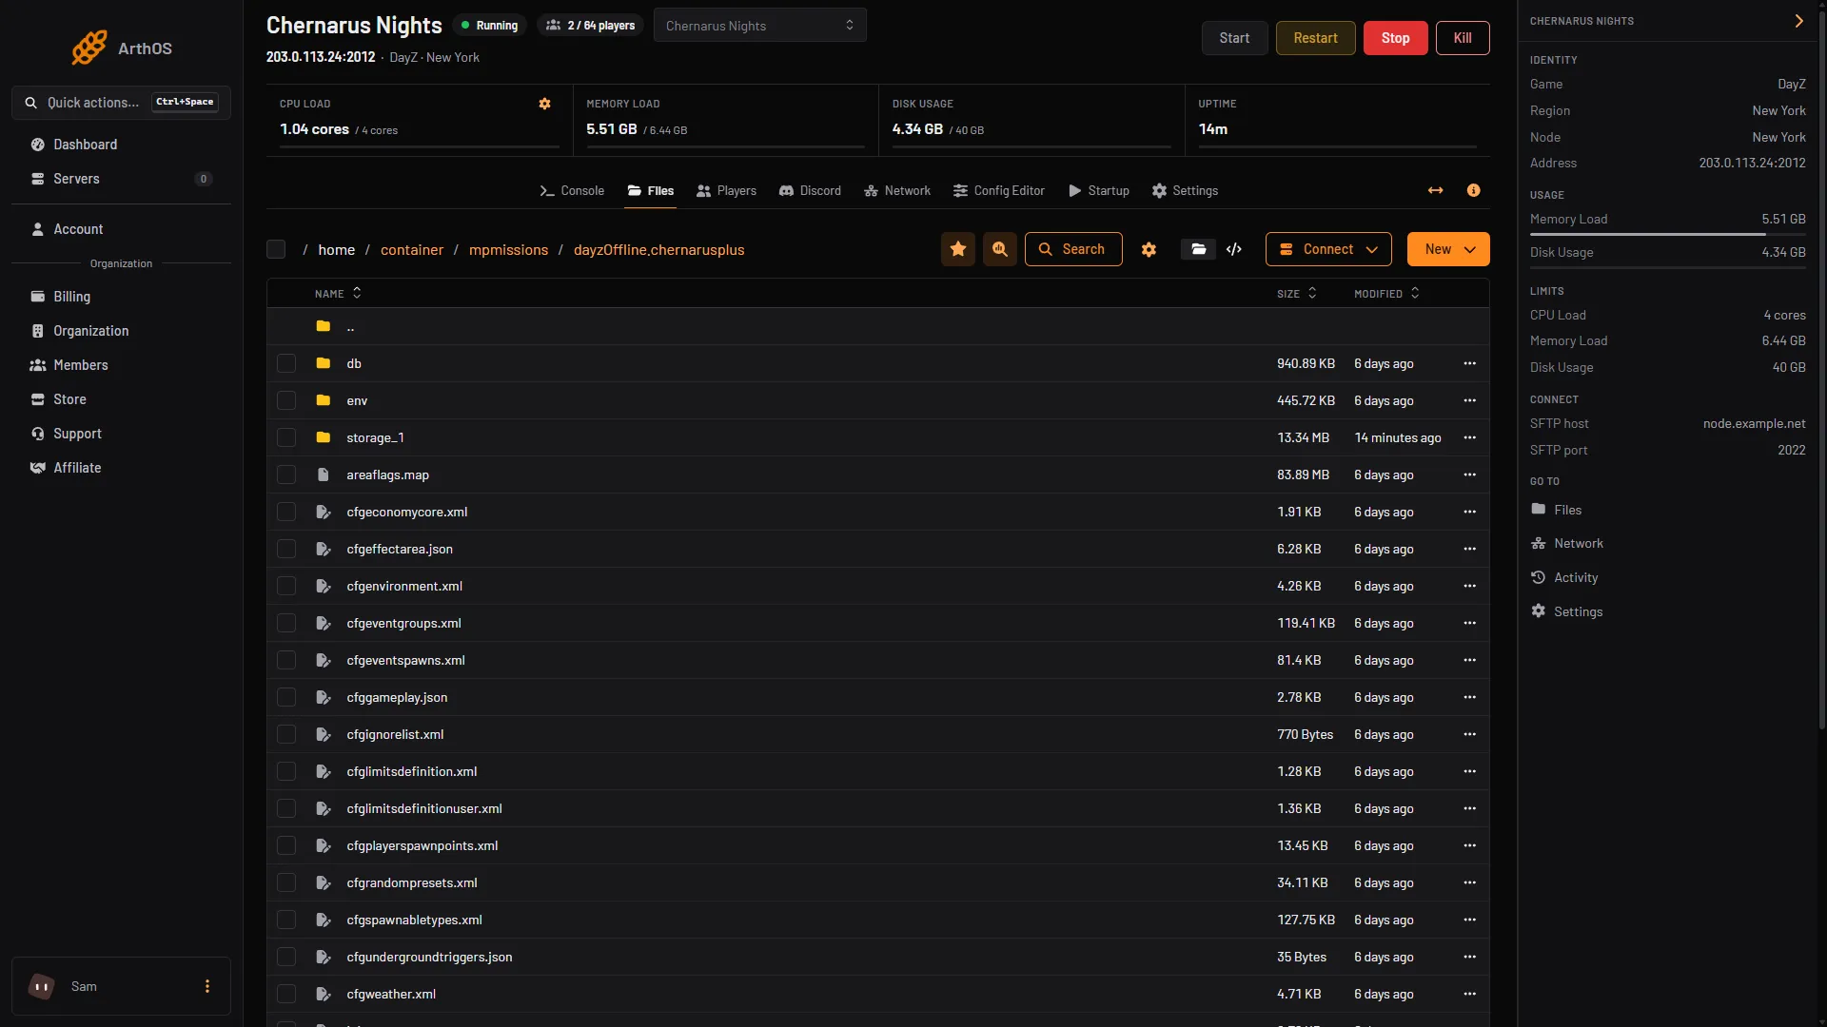The height and width of the screenshot is (1027, 1827).
Task: Open actions menu for storage_1 row
Action: point(1469,437)
